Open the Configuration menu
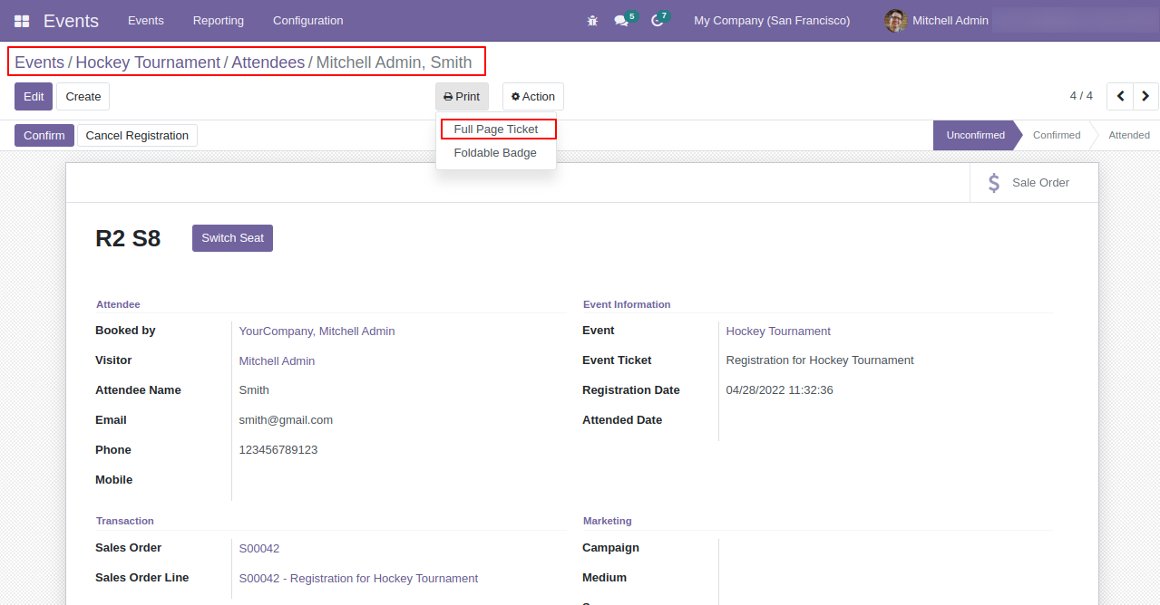The image size is (1160, 605). pos(308,21)
